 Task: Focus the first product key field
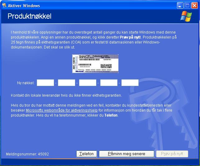pyautogui.click(x=45, y=83)
